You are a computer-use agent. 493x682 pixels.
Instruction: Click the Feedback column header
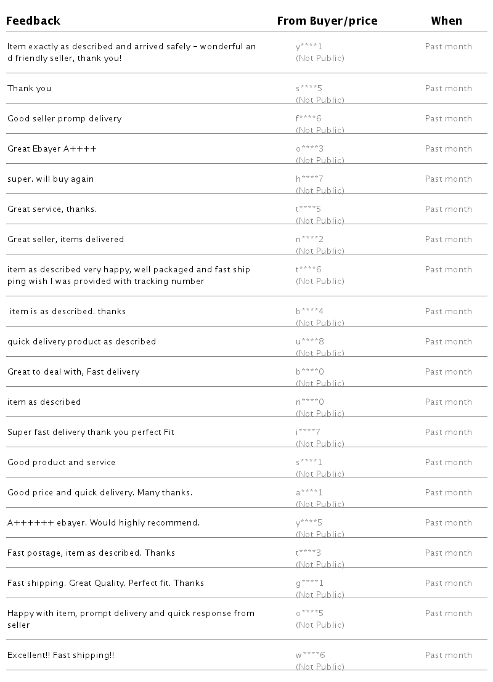33,21
